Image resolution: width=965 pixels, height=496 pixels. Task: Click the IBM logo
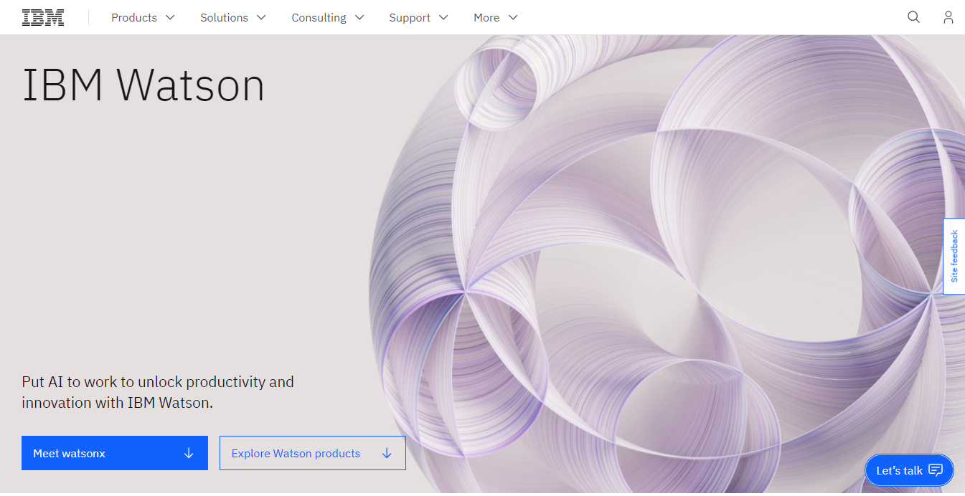click(x=43, y=17)
